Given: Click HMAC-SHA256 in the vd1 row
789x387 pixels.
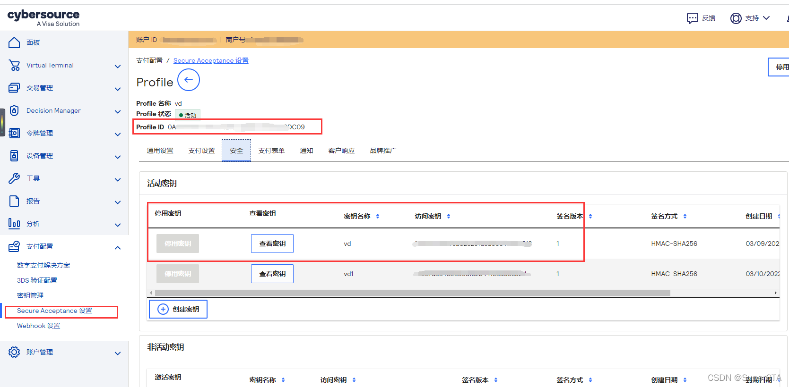Looking at the screenshot, I should (x=674, y=274).
